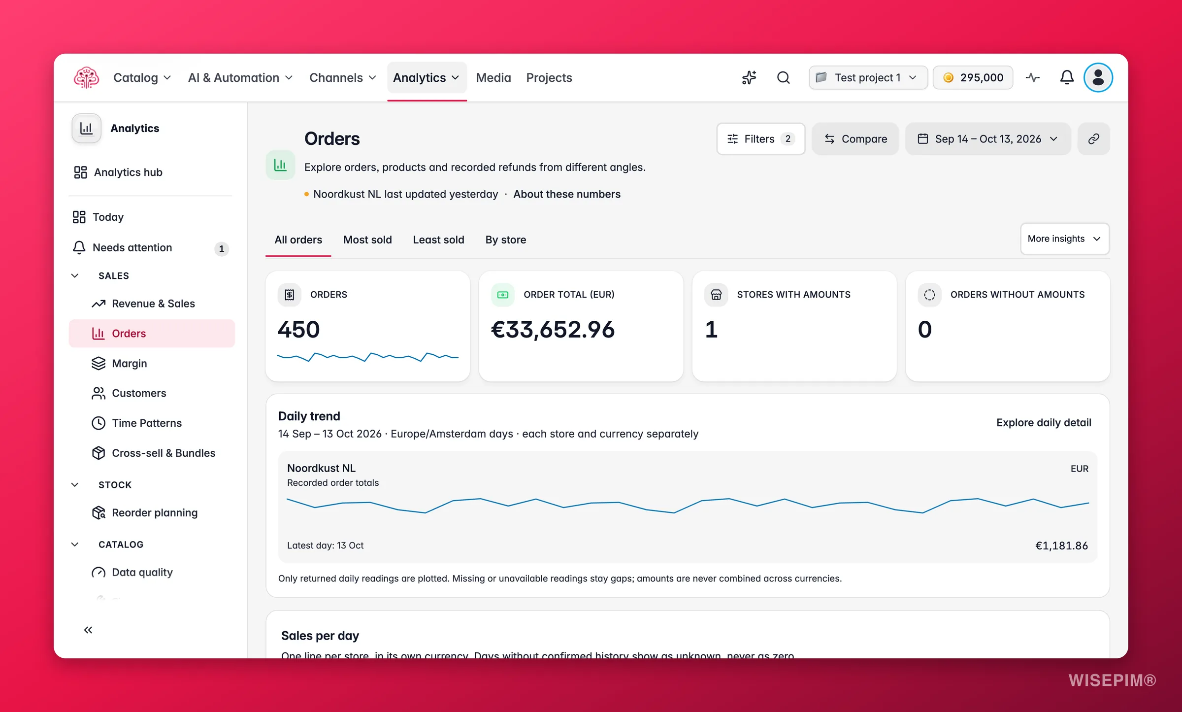
Task: Collapse the CATALOG section
Action: 75,544
